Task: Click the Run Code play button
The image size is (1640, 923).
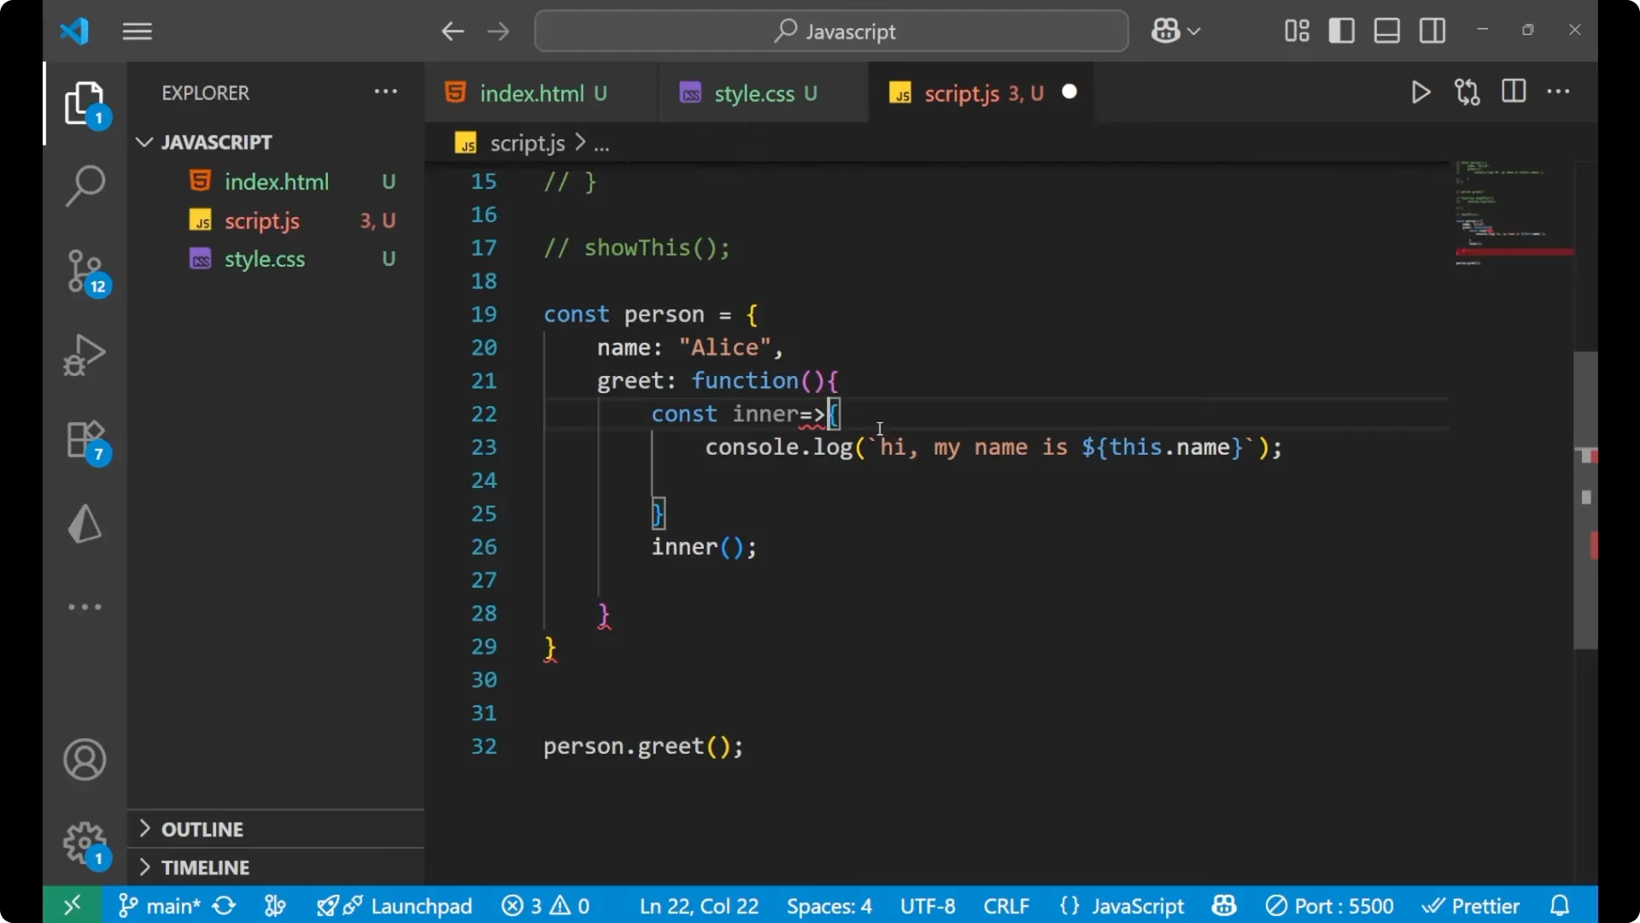Action: pos(1420,92)
